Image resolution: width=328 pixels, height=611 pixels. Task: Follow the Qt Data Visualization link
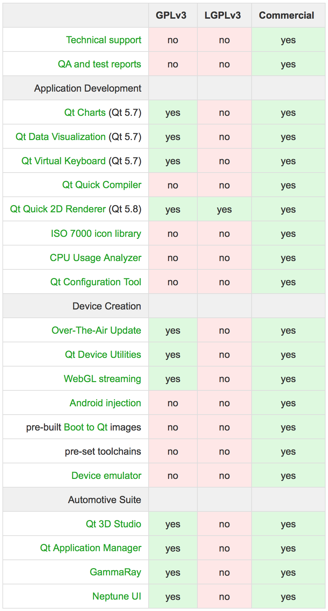(x=60, y=137)
